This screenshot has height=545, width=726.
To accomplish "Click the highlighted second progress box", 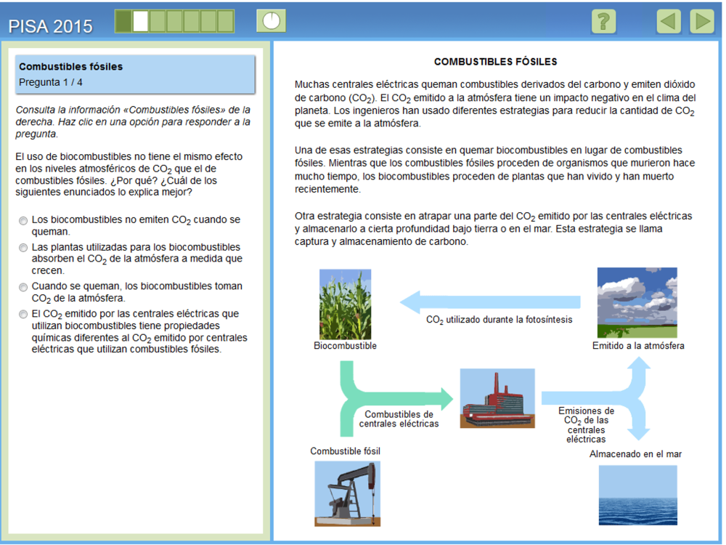I will click(140, 21).
